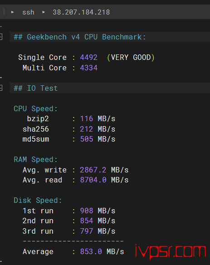Collapse the IO Test section fold marker
This screenshot has height=265, width=210.
coord(1,88)
